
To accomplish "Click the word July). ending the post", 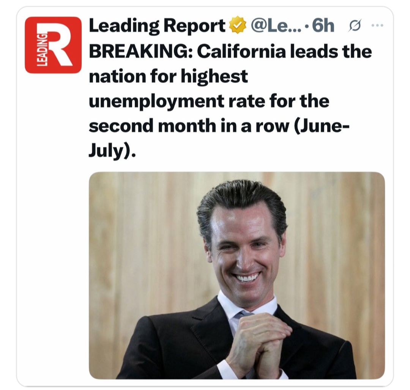I will 112,151.
